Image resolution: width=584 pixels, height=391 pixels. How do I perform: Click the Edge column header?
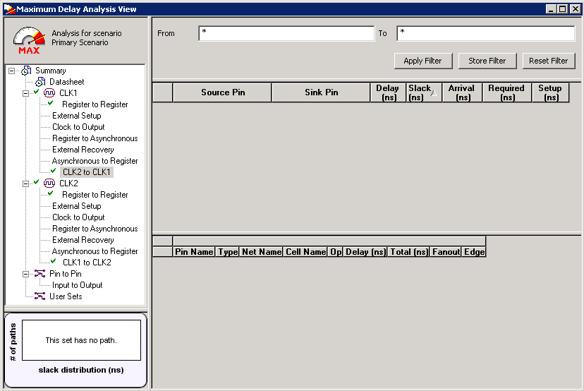tap(474, 252)
